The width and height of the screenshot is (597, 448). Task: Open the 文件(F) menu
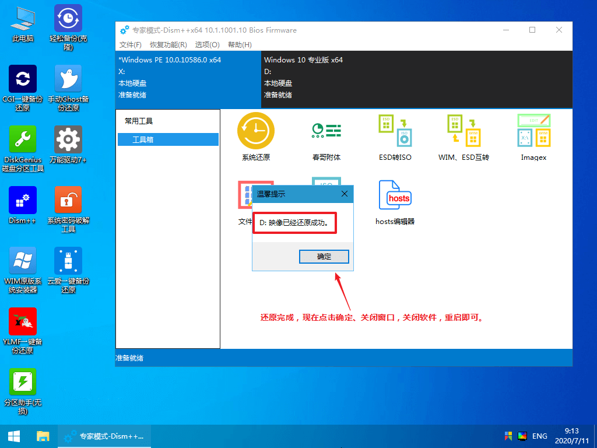(131, 45)
